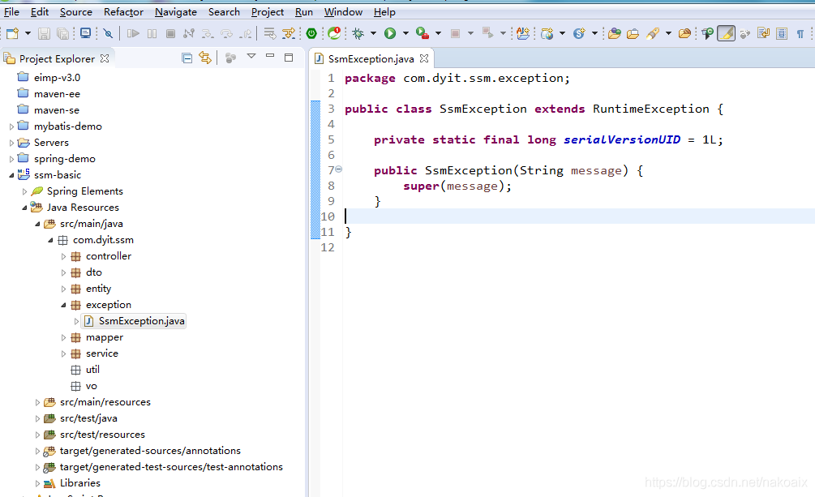Expand the mybatis-demo project node
Image resolution: width=815 pixels, height=497 pixels.
pos(11,126)
